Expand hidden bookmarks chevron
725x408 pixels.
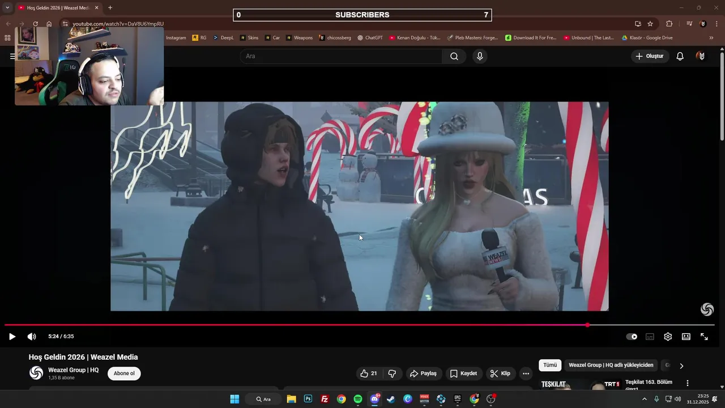[x=711, y=38]
